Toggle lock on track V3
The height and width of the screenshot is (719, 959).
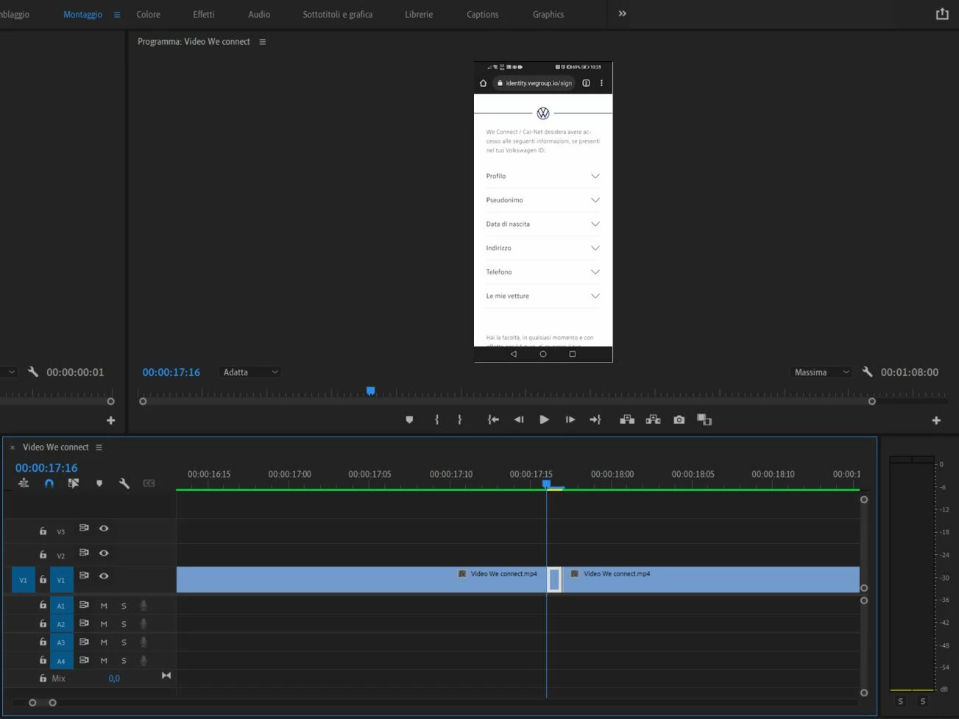click(x=43, y=531)
